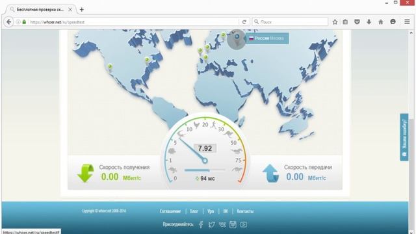Open a new tab with plus button
The height and width of the screenshot is (234, 416).
(x=82, y=10)
